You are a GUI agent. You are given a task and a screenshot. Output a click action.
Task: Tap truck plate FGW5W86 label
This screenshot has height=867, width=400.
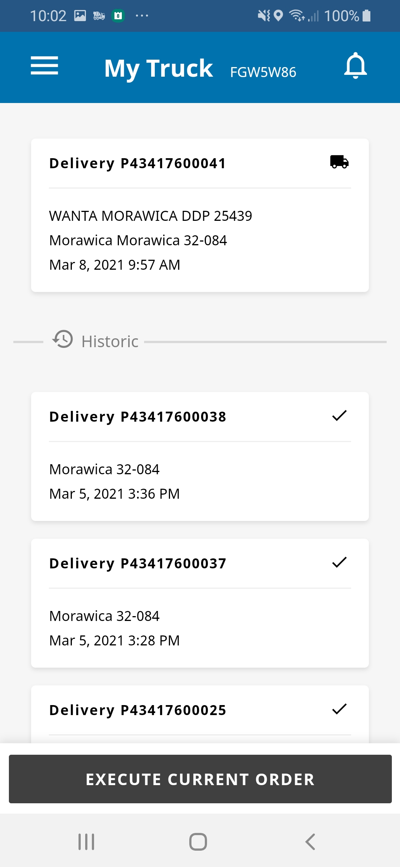tap(263, 72)
